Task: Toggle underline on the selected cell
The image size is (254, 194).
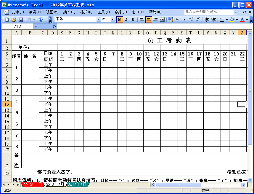Action: pos(133,19)
